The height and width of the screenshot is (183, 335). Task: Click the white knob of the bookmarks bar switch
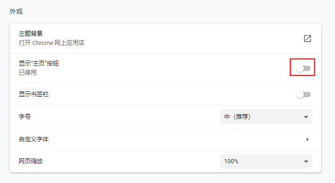300,94
